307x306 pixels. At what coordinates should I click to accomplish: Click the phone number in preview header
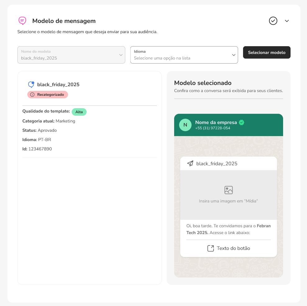coord(213,128)
